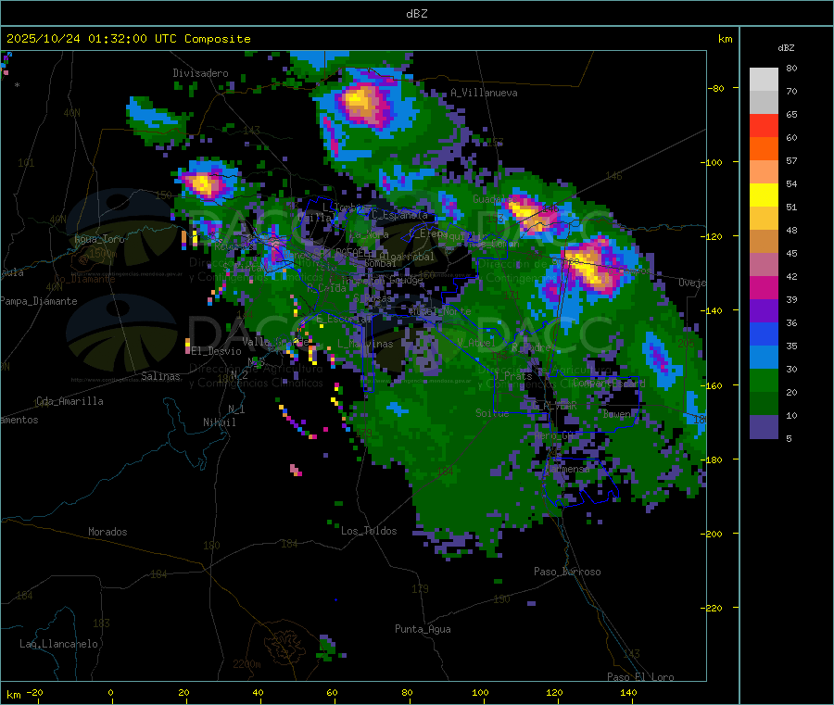Select the El_Desvio place name

pyautogui.click(x=217, y=351)
